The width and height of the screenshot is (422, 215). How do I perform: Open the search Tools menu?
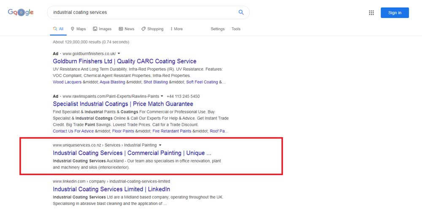pyautogui.click(x=236, y=29)
